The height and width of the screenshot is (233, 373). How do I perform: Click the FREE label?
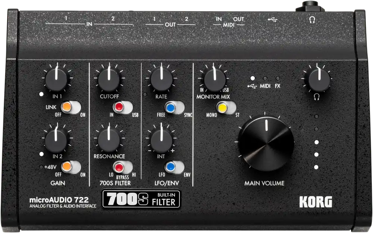tap(161, 115)
